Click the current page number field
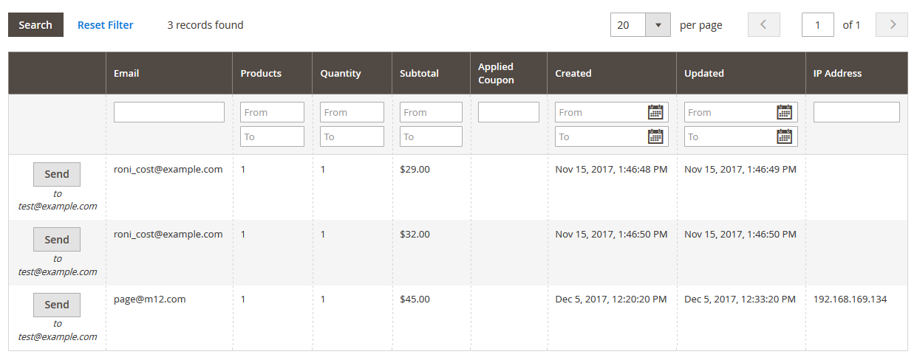Image resolution: width=917 pixels, height=360 pixels. click(x=818, y=25)
